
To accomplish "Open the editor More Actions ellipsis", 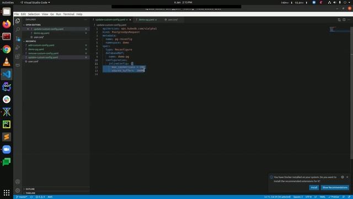I will pyautogui.click(x=349, y=20).
